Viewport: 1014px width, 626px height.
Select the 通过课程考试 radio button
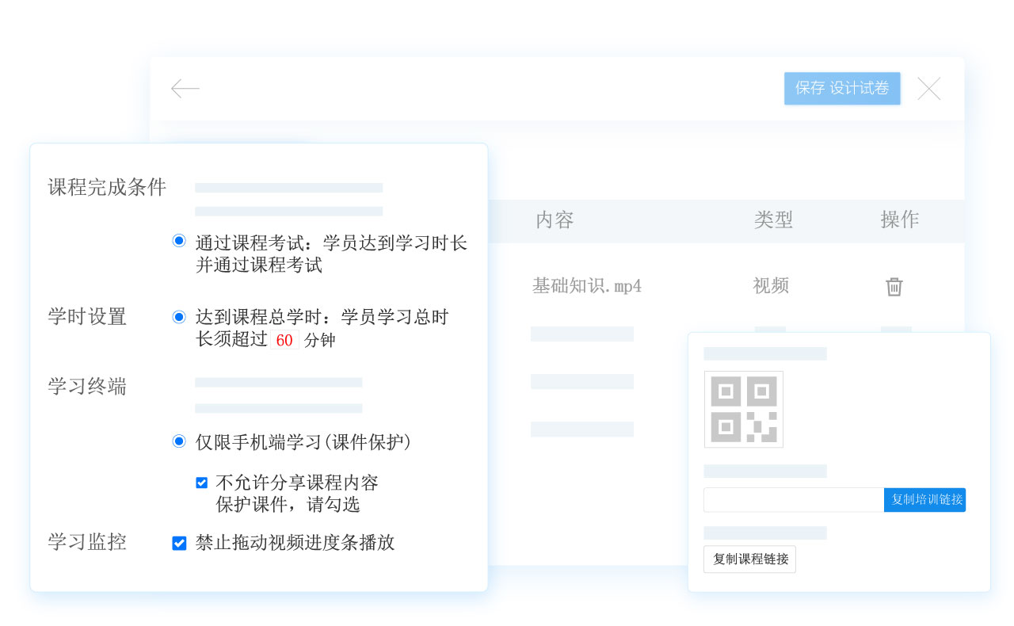(179, 241)
